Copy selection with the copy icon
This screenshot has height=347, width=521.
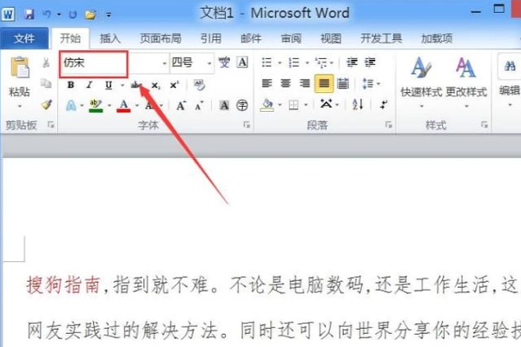(x=46, y=83)
